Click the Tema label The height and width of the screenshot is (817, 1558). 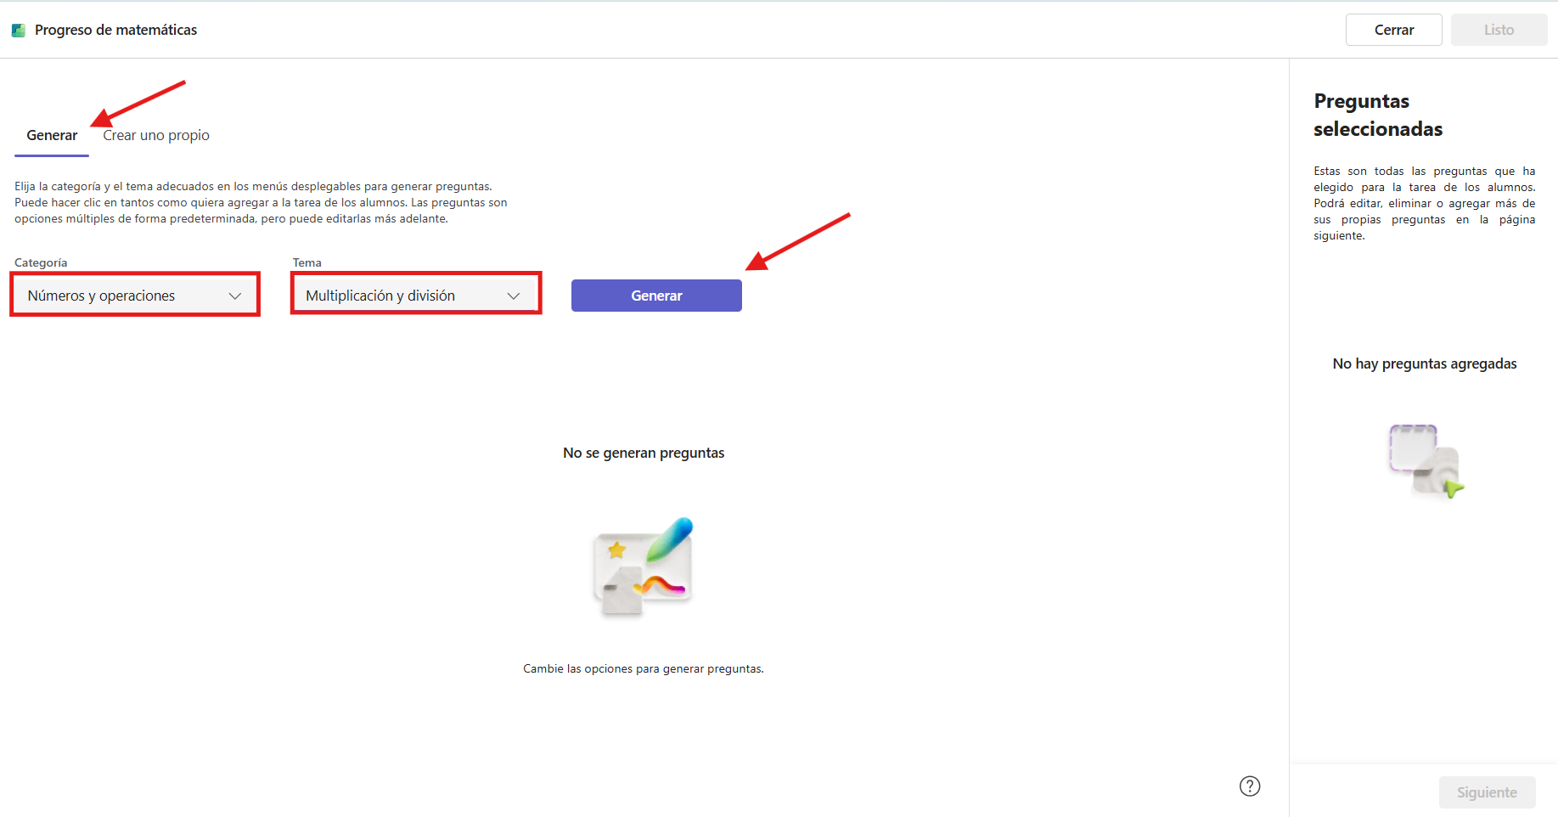pos(307,262)
